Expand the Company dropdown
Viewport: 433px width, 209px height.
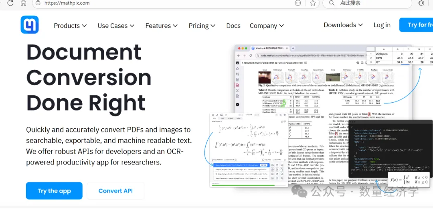pyautogui.click(x=266, y=26)
